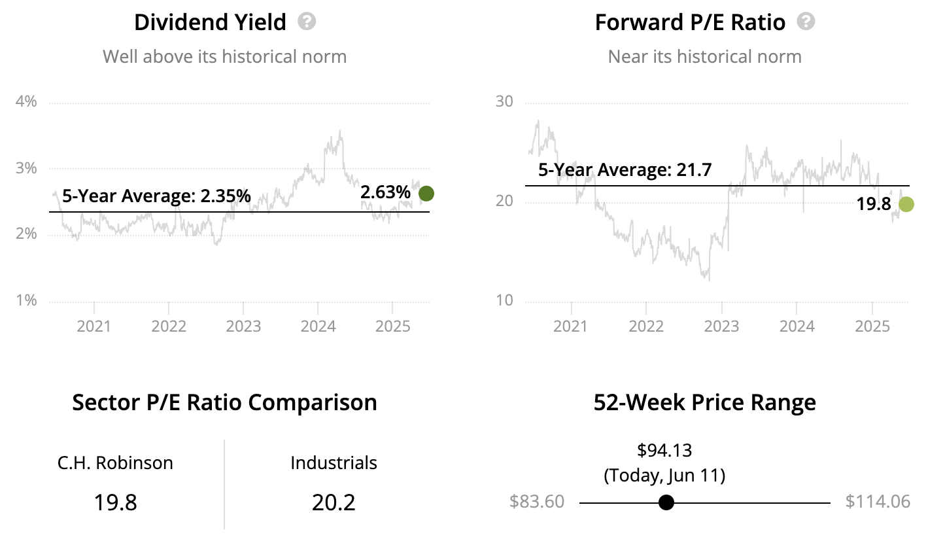The width and height of the screenshot is (926, 543).
Task: Click the Industrials sector label
Action: click(334, 463)
